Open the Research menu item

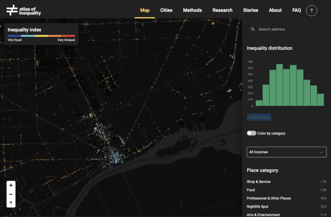(222, 10)
